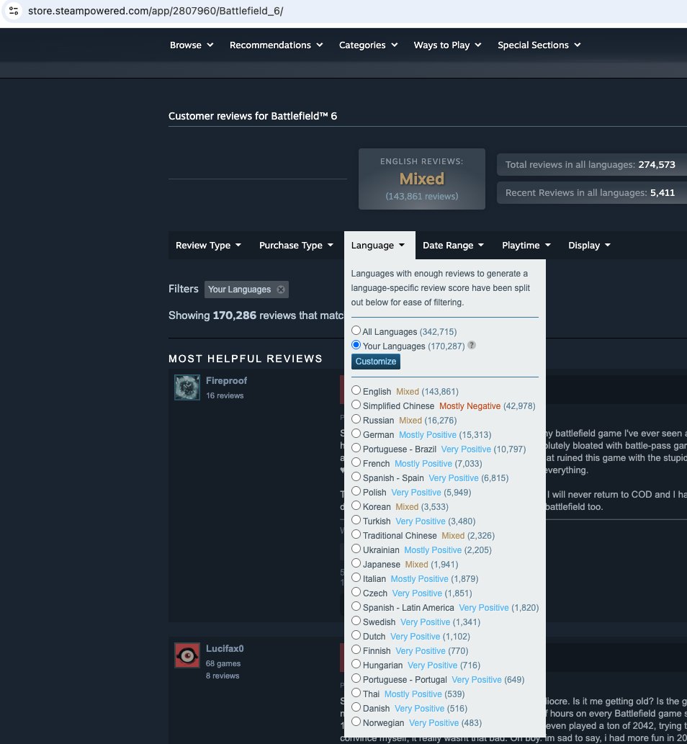Open Fireproof's profile link
687x744 pixels.
click(x=226, y=380)
